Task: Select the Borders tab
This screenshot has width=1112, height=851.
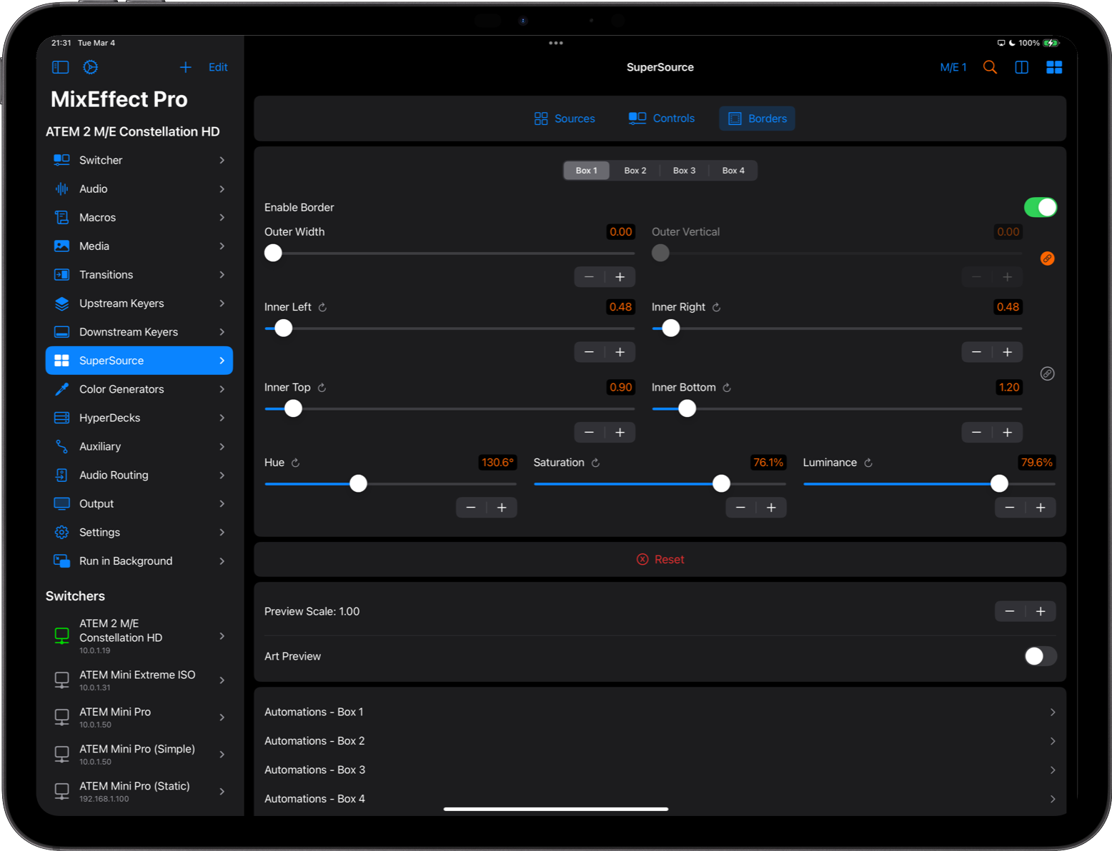Action: pyautogui.click(x=758, y=119)
